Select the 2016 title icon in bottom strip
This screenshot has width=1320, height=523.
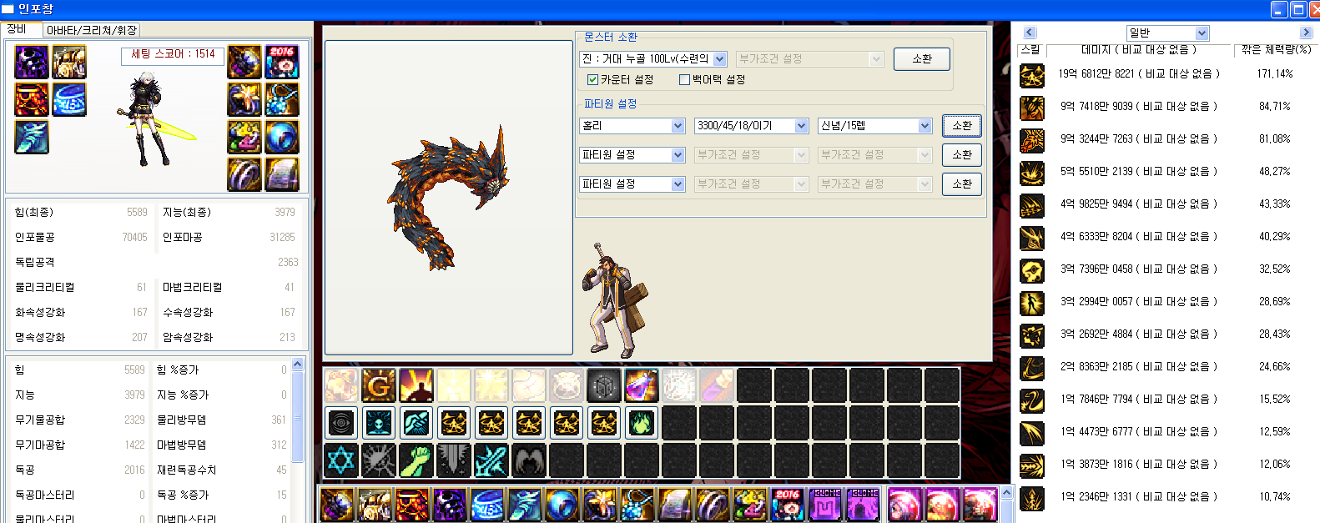coord(788,505)
